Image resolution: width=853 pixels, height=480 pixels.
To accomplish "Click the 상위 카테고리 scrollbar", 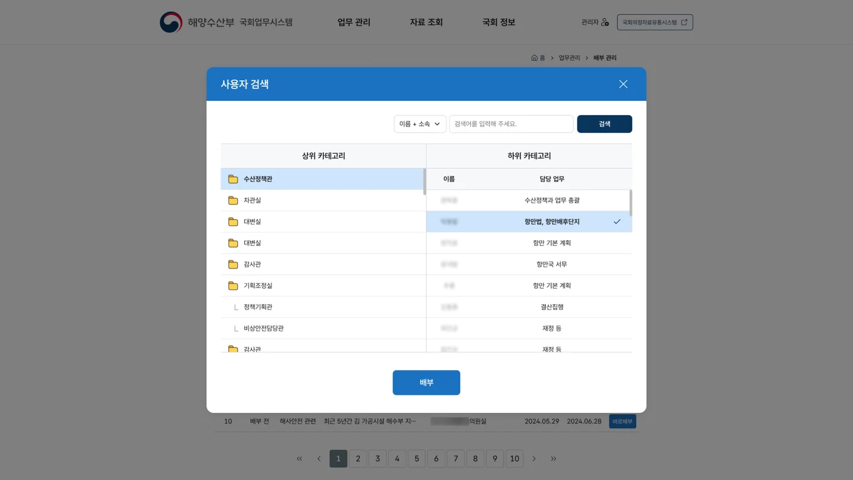I will [424, 182].
